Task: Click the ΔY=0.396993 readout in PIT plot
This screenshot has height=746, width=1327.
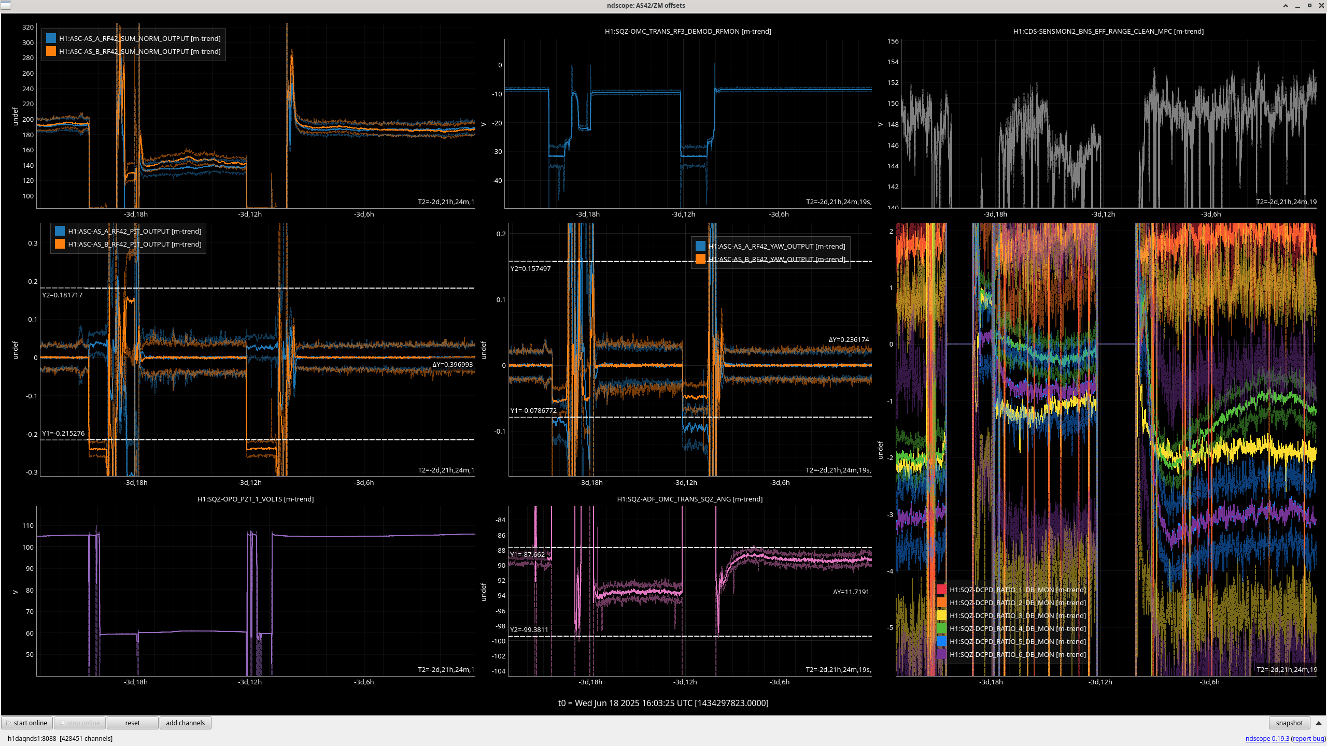Action: [453, 364]
